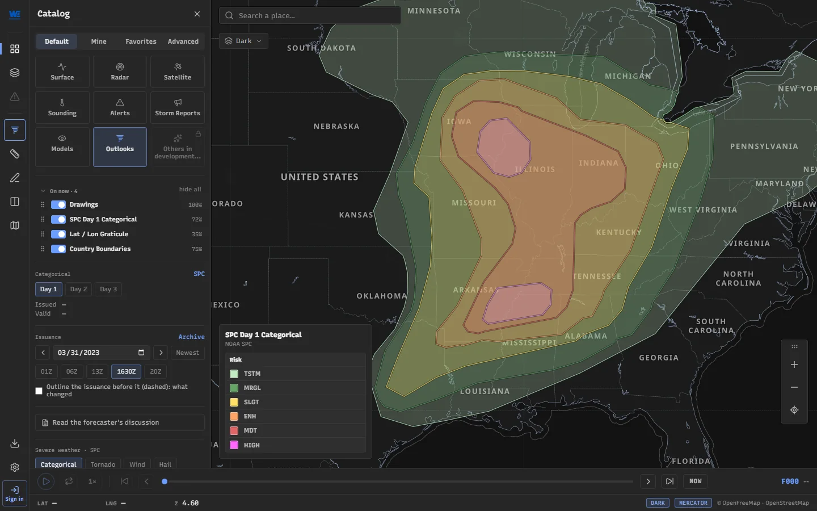Toggle the Drawings layer switch
817x511 pixels.
coord(58,204)
